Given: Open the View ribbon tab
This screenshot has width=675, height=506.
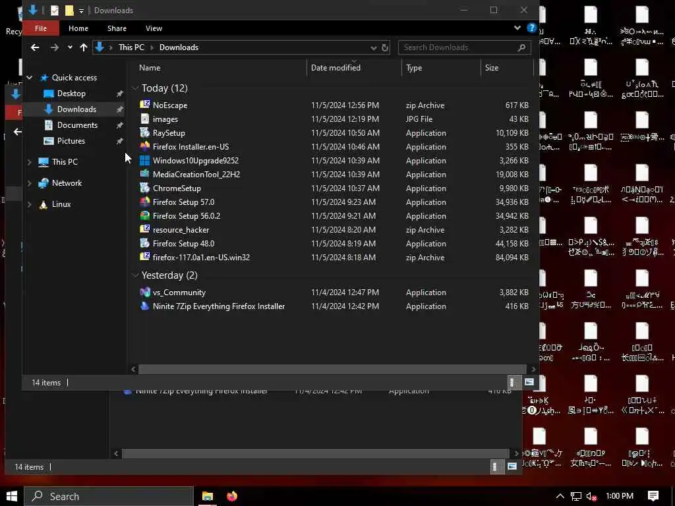Looking at the screenshot, I should coord(154,28).
